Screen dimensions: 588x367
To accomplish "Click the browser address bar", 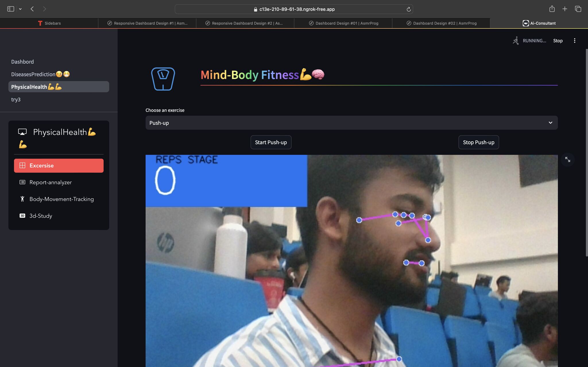I will [294, 9].
